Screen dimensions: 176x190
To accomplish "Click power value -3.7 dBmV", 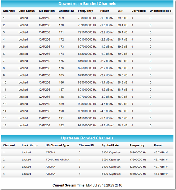I will [107, 83].
